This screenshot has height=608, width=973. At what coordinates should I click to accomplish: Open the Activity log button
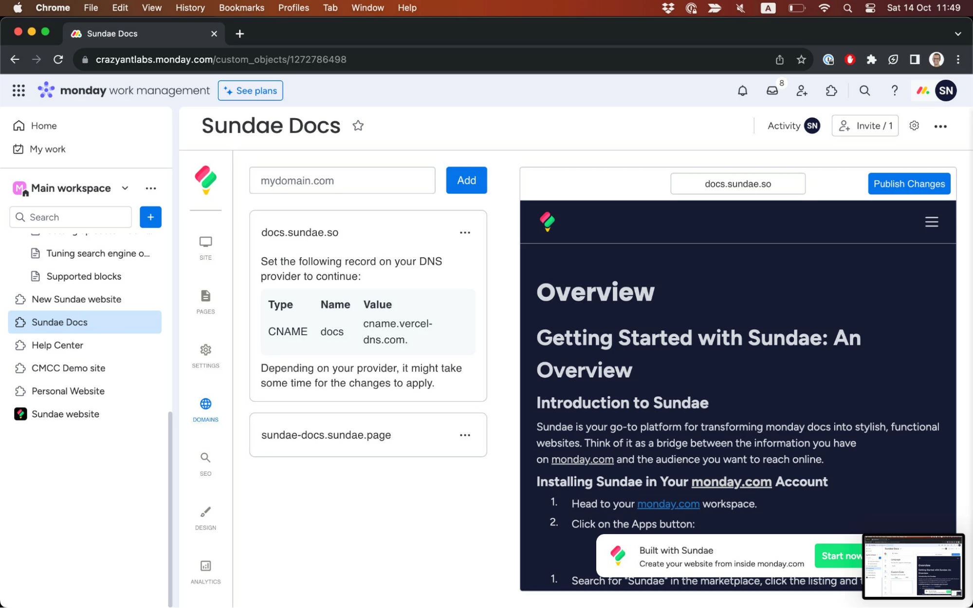[x=793, y=126]
